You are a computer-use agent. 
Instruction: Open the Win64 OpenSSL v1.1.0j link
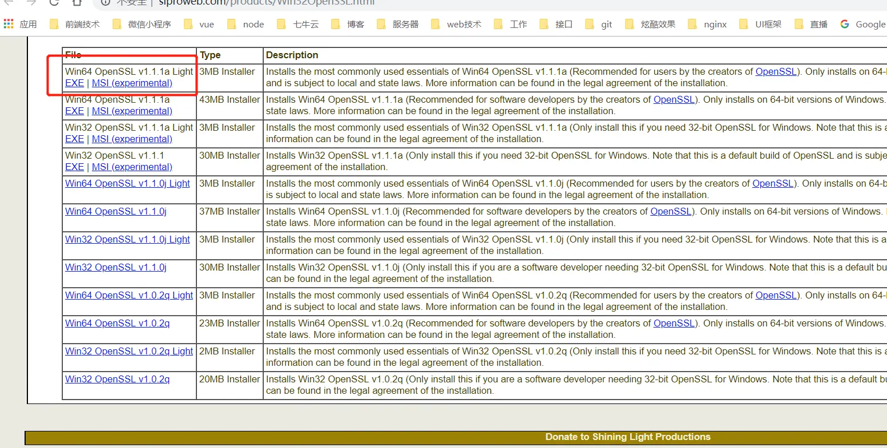point(116,211)
